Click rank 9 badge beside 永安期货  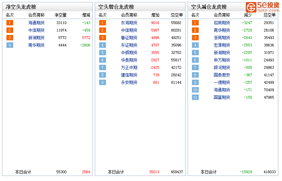click(102, 82)
